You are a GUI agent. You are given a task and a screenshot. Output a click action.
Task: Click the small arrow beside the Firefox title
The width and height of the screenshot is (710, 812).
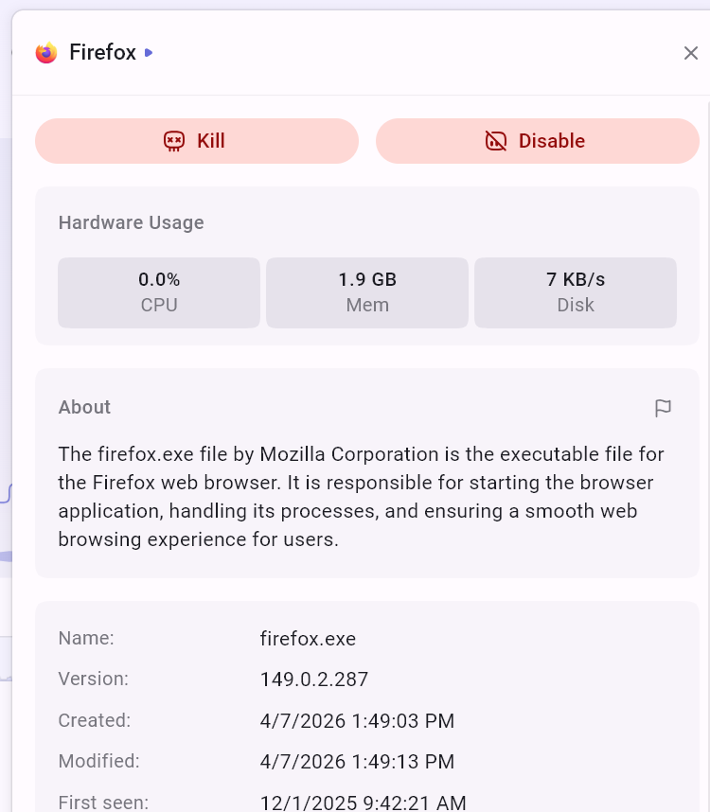[x=149, y=53]
